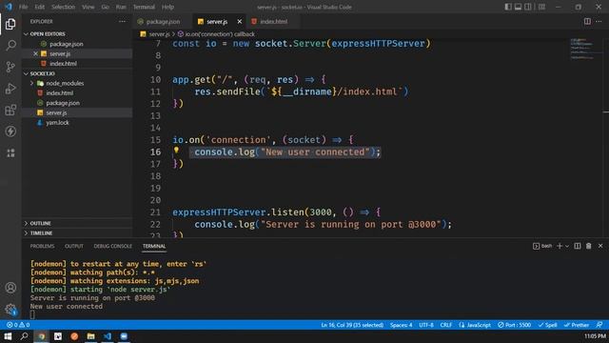Image resolution: width=609 pixels, height=343 pixels.
Task: Select package.json in Open Editors
Action: (x=66, y=44)
